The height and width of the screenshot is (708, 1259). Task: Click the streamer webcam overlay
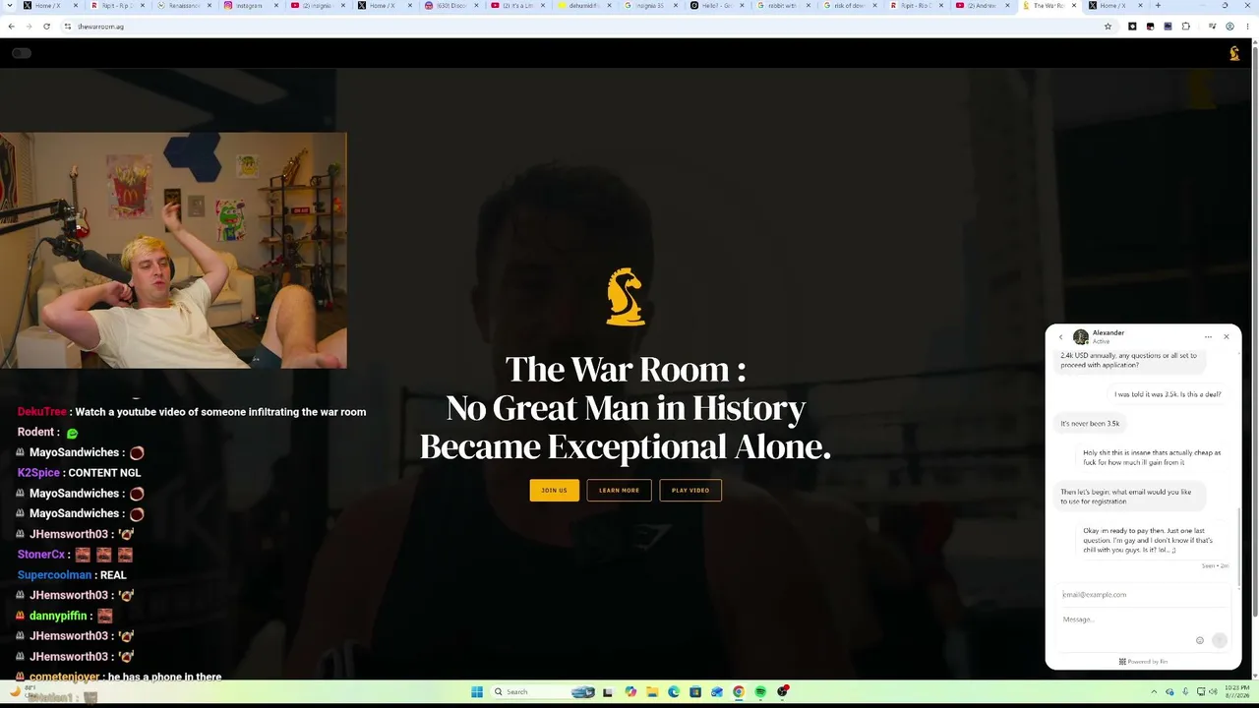pyautogui.click(x=173, y=251)
